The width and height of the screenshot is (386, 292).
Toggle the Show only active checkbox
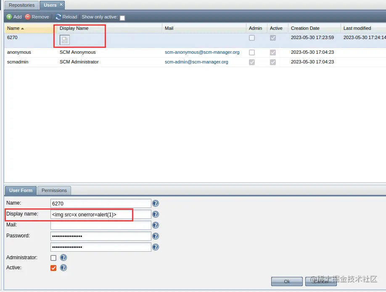122,18
